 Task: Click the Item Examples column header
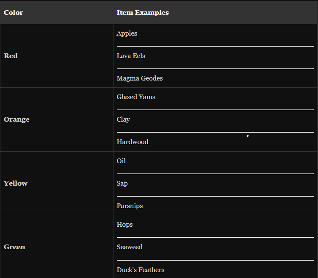pyautogui.click(x=143, y=13)
